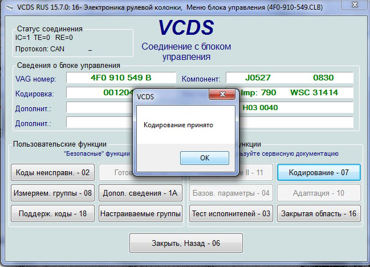This screenshot has height=267, width=370.
Task: Click the first empty Дополнит. field
Action: 100,107
